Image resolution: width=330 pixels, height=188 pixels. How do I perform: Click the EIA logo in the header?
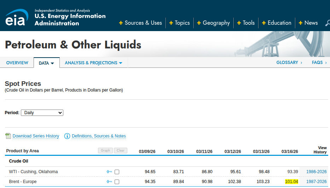(17, 17)
